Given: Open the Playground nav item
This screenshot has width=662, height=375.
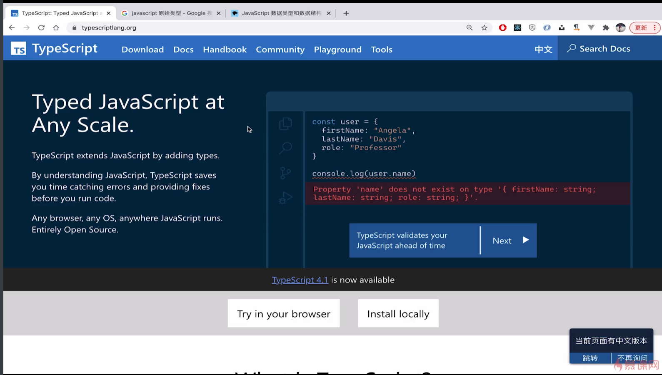Looking at the screenshot, I should coord(337,50).
